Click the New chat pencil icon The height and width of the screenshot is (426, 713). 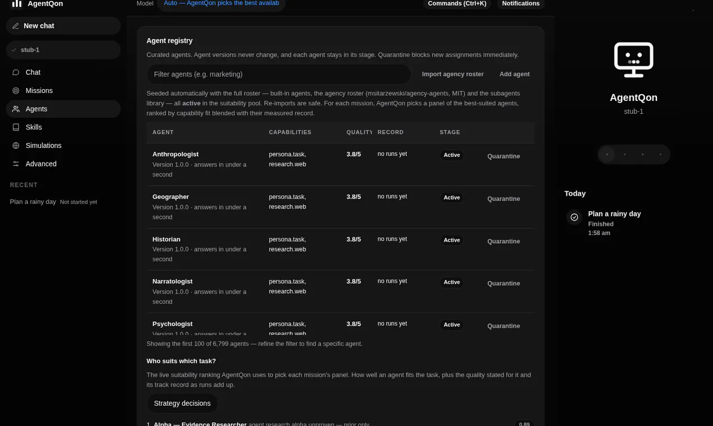[x=16, y=26]
